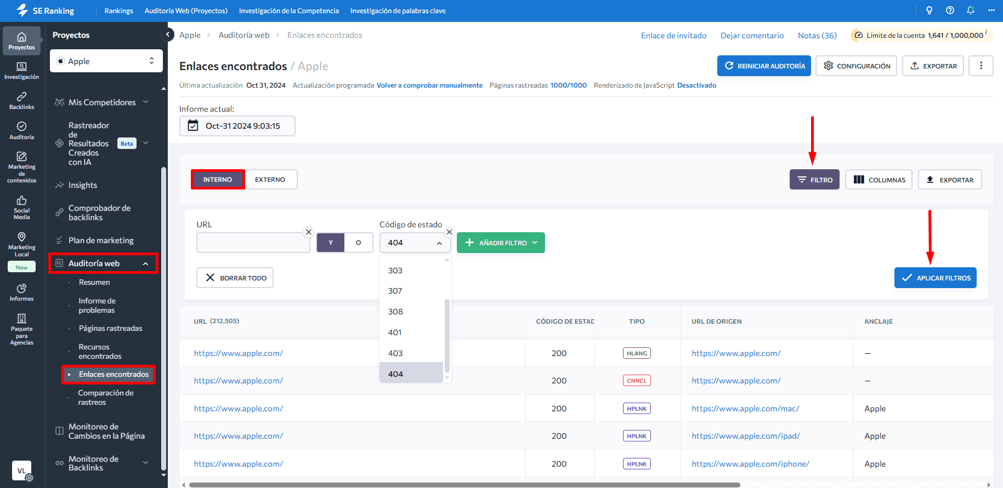Open the Configuración button
The height and width of the screenshot is (488, 1003).
pyautogui.click(x=856, y=66)
